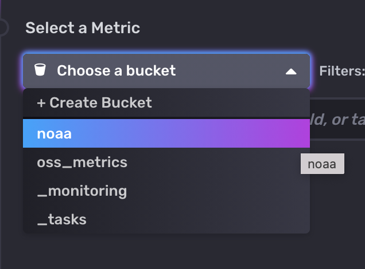Select the _tasks bucket option

coord(61,219)
